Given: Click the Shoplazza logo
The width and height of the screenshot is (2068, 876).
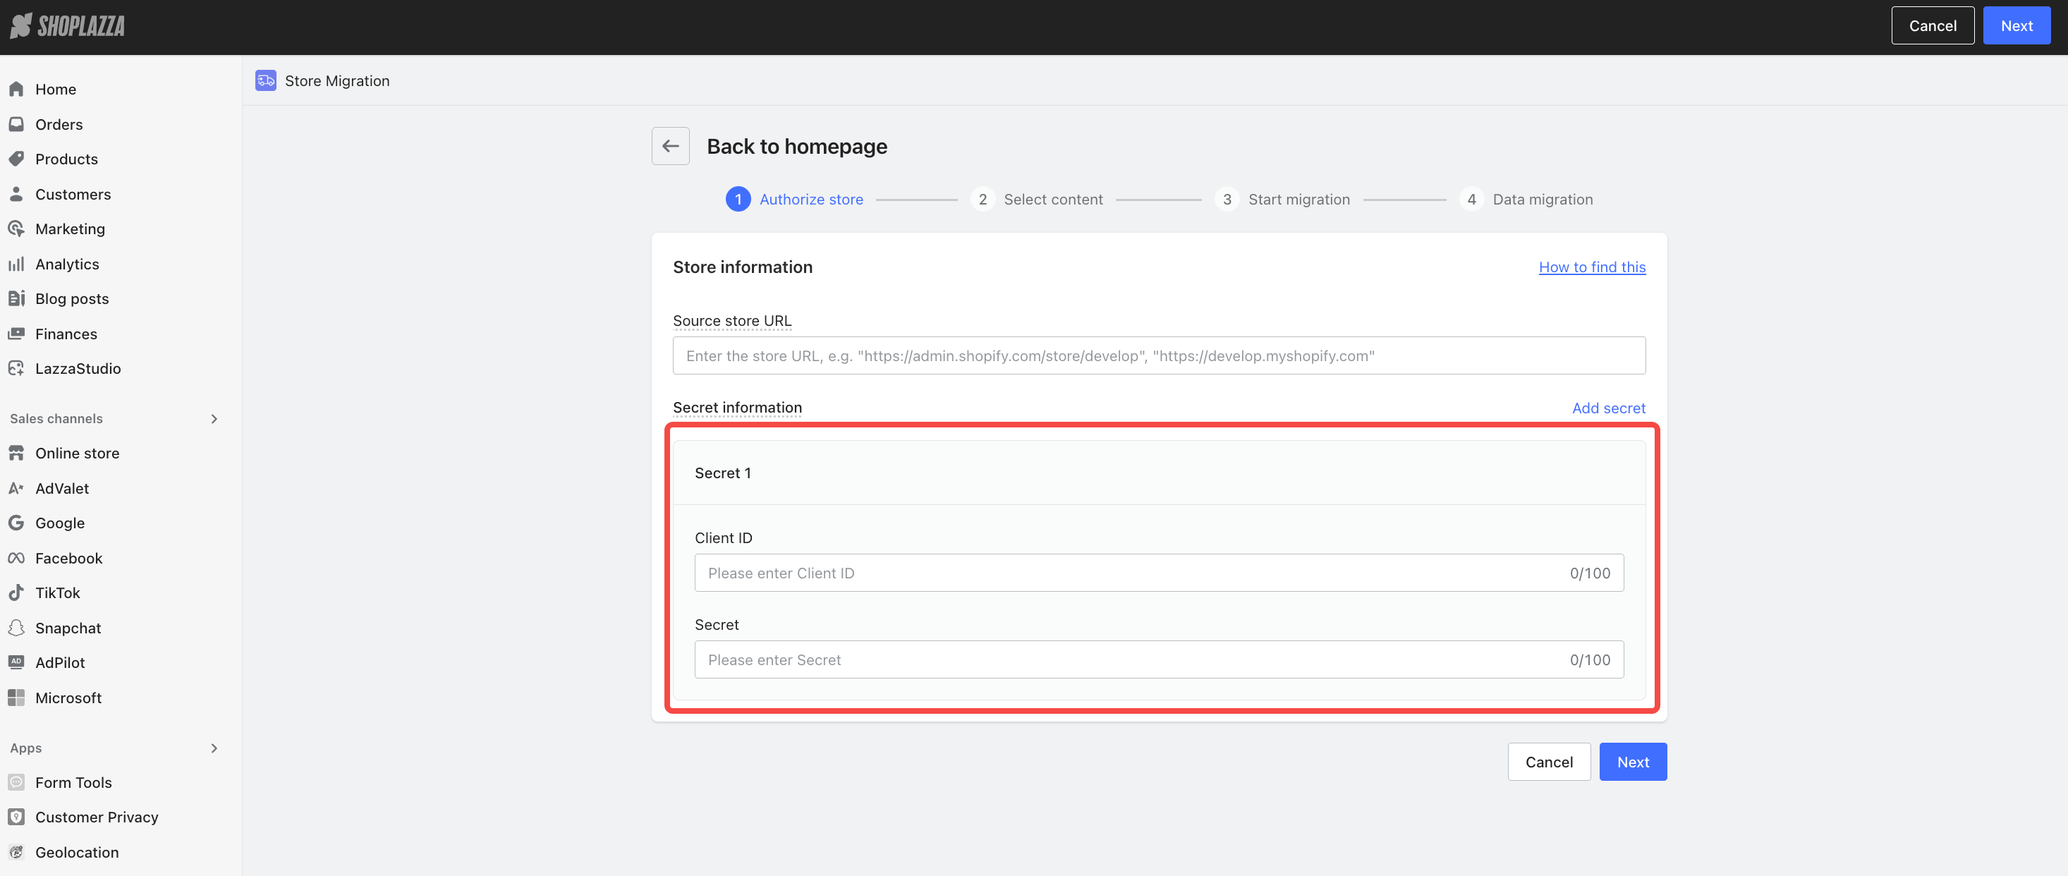Looking at the screenshot, I should 68,27.
